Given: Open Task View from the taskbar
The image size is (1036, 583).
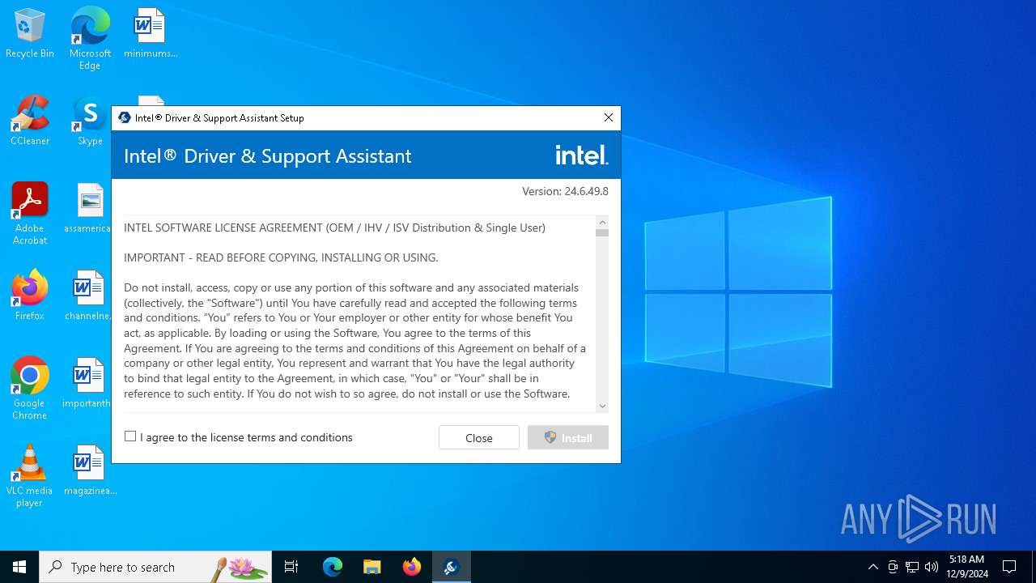Looking at the screenshot, I should pyautogui.click(x=291, y=567).
